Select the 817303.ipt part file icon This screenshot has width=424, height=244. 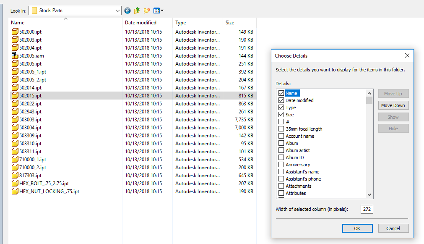pos(15,175)
